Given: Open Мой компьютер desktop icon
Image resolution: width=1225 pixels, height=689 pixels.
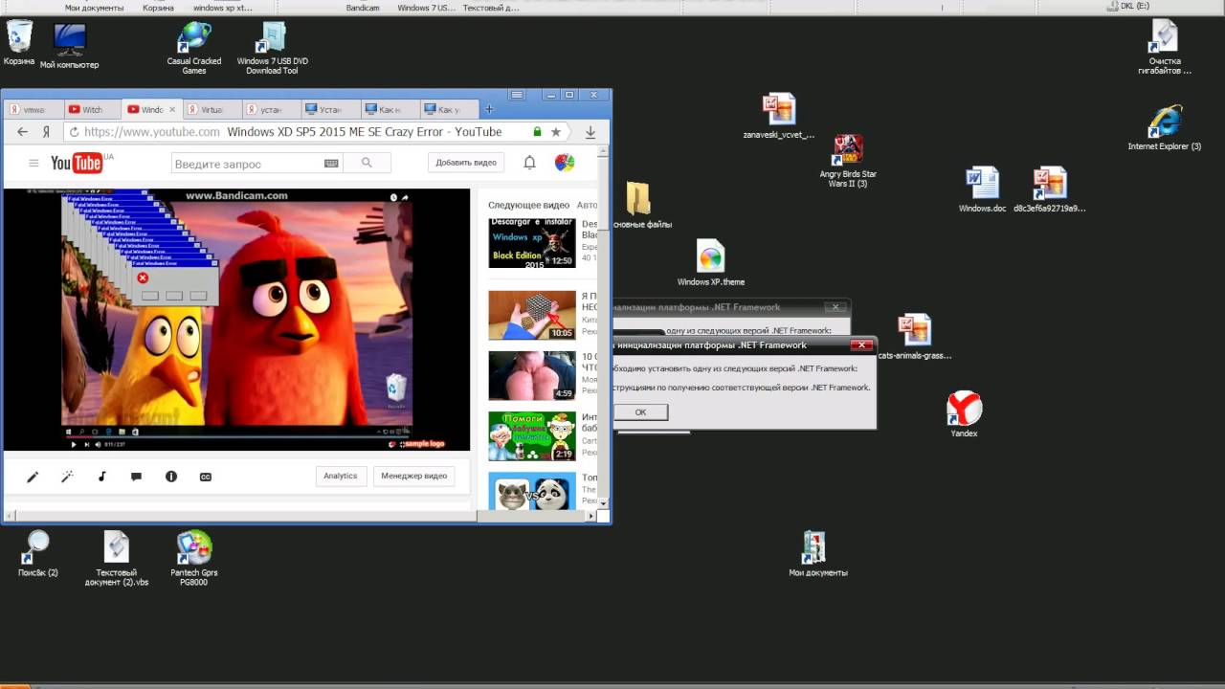Looking at the screenshot, I should click(69, 46).
